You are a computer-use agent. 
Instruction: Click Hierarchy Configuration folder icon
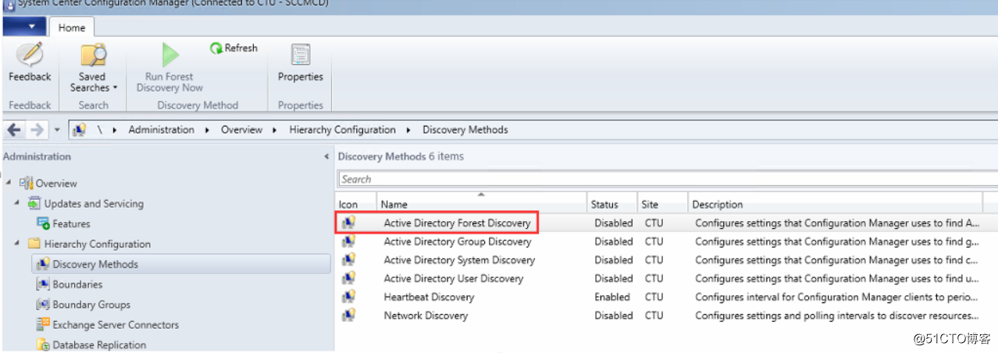coord(34,244)
